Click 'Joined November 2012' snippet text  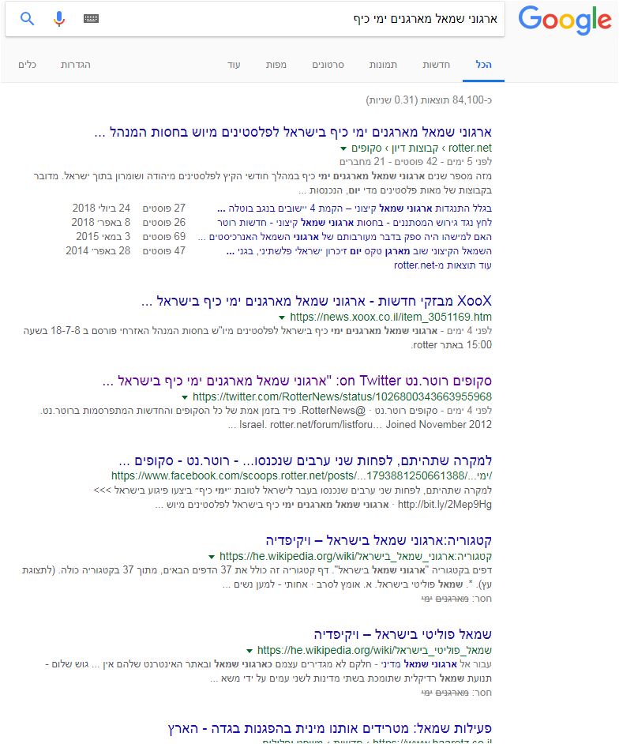[438, 425]
